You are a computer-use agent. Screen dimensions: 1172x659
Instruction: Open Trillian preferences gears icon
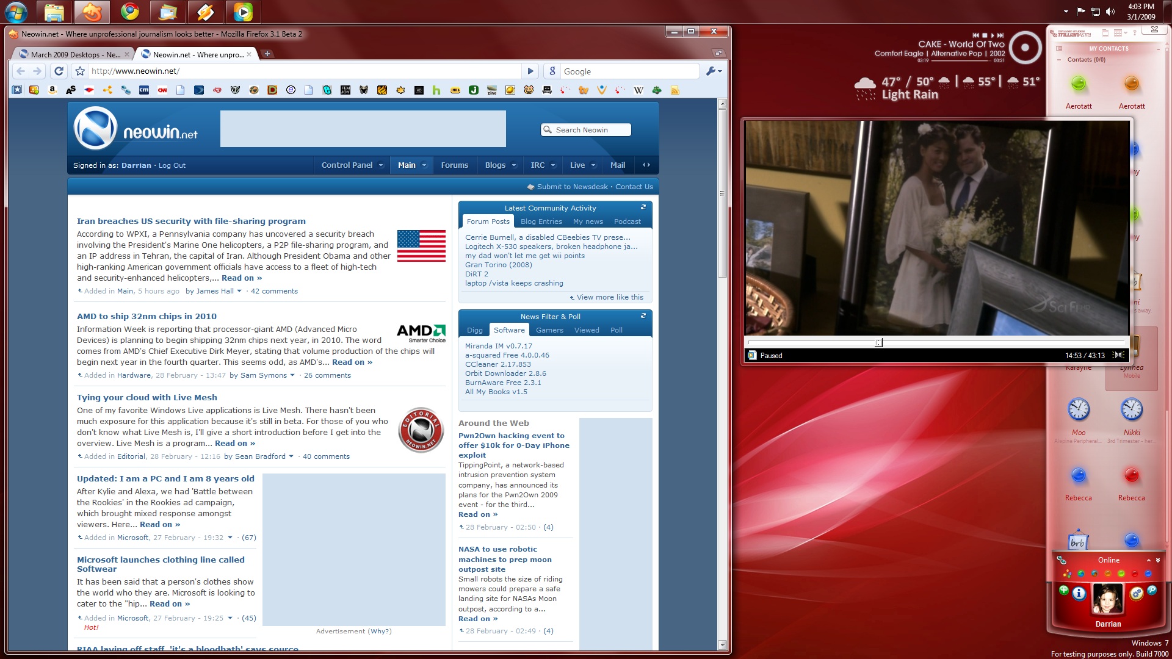[x=1136, y=593]
